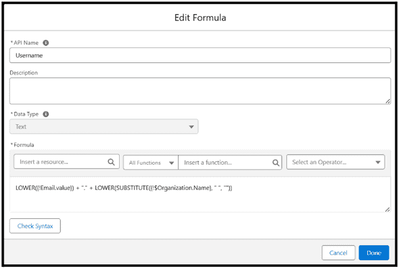Screen dimensions: 399x269
Task: Click the Insert a function search field
Action: tap(230, 163)
